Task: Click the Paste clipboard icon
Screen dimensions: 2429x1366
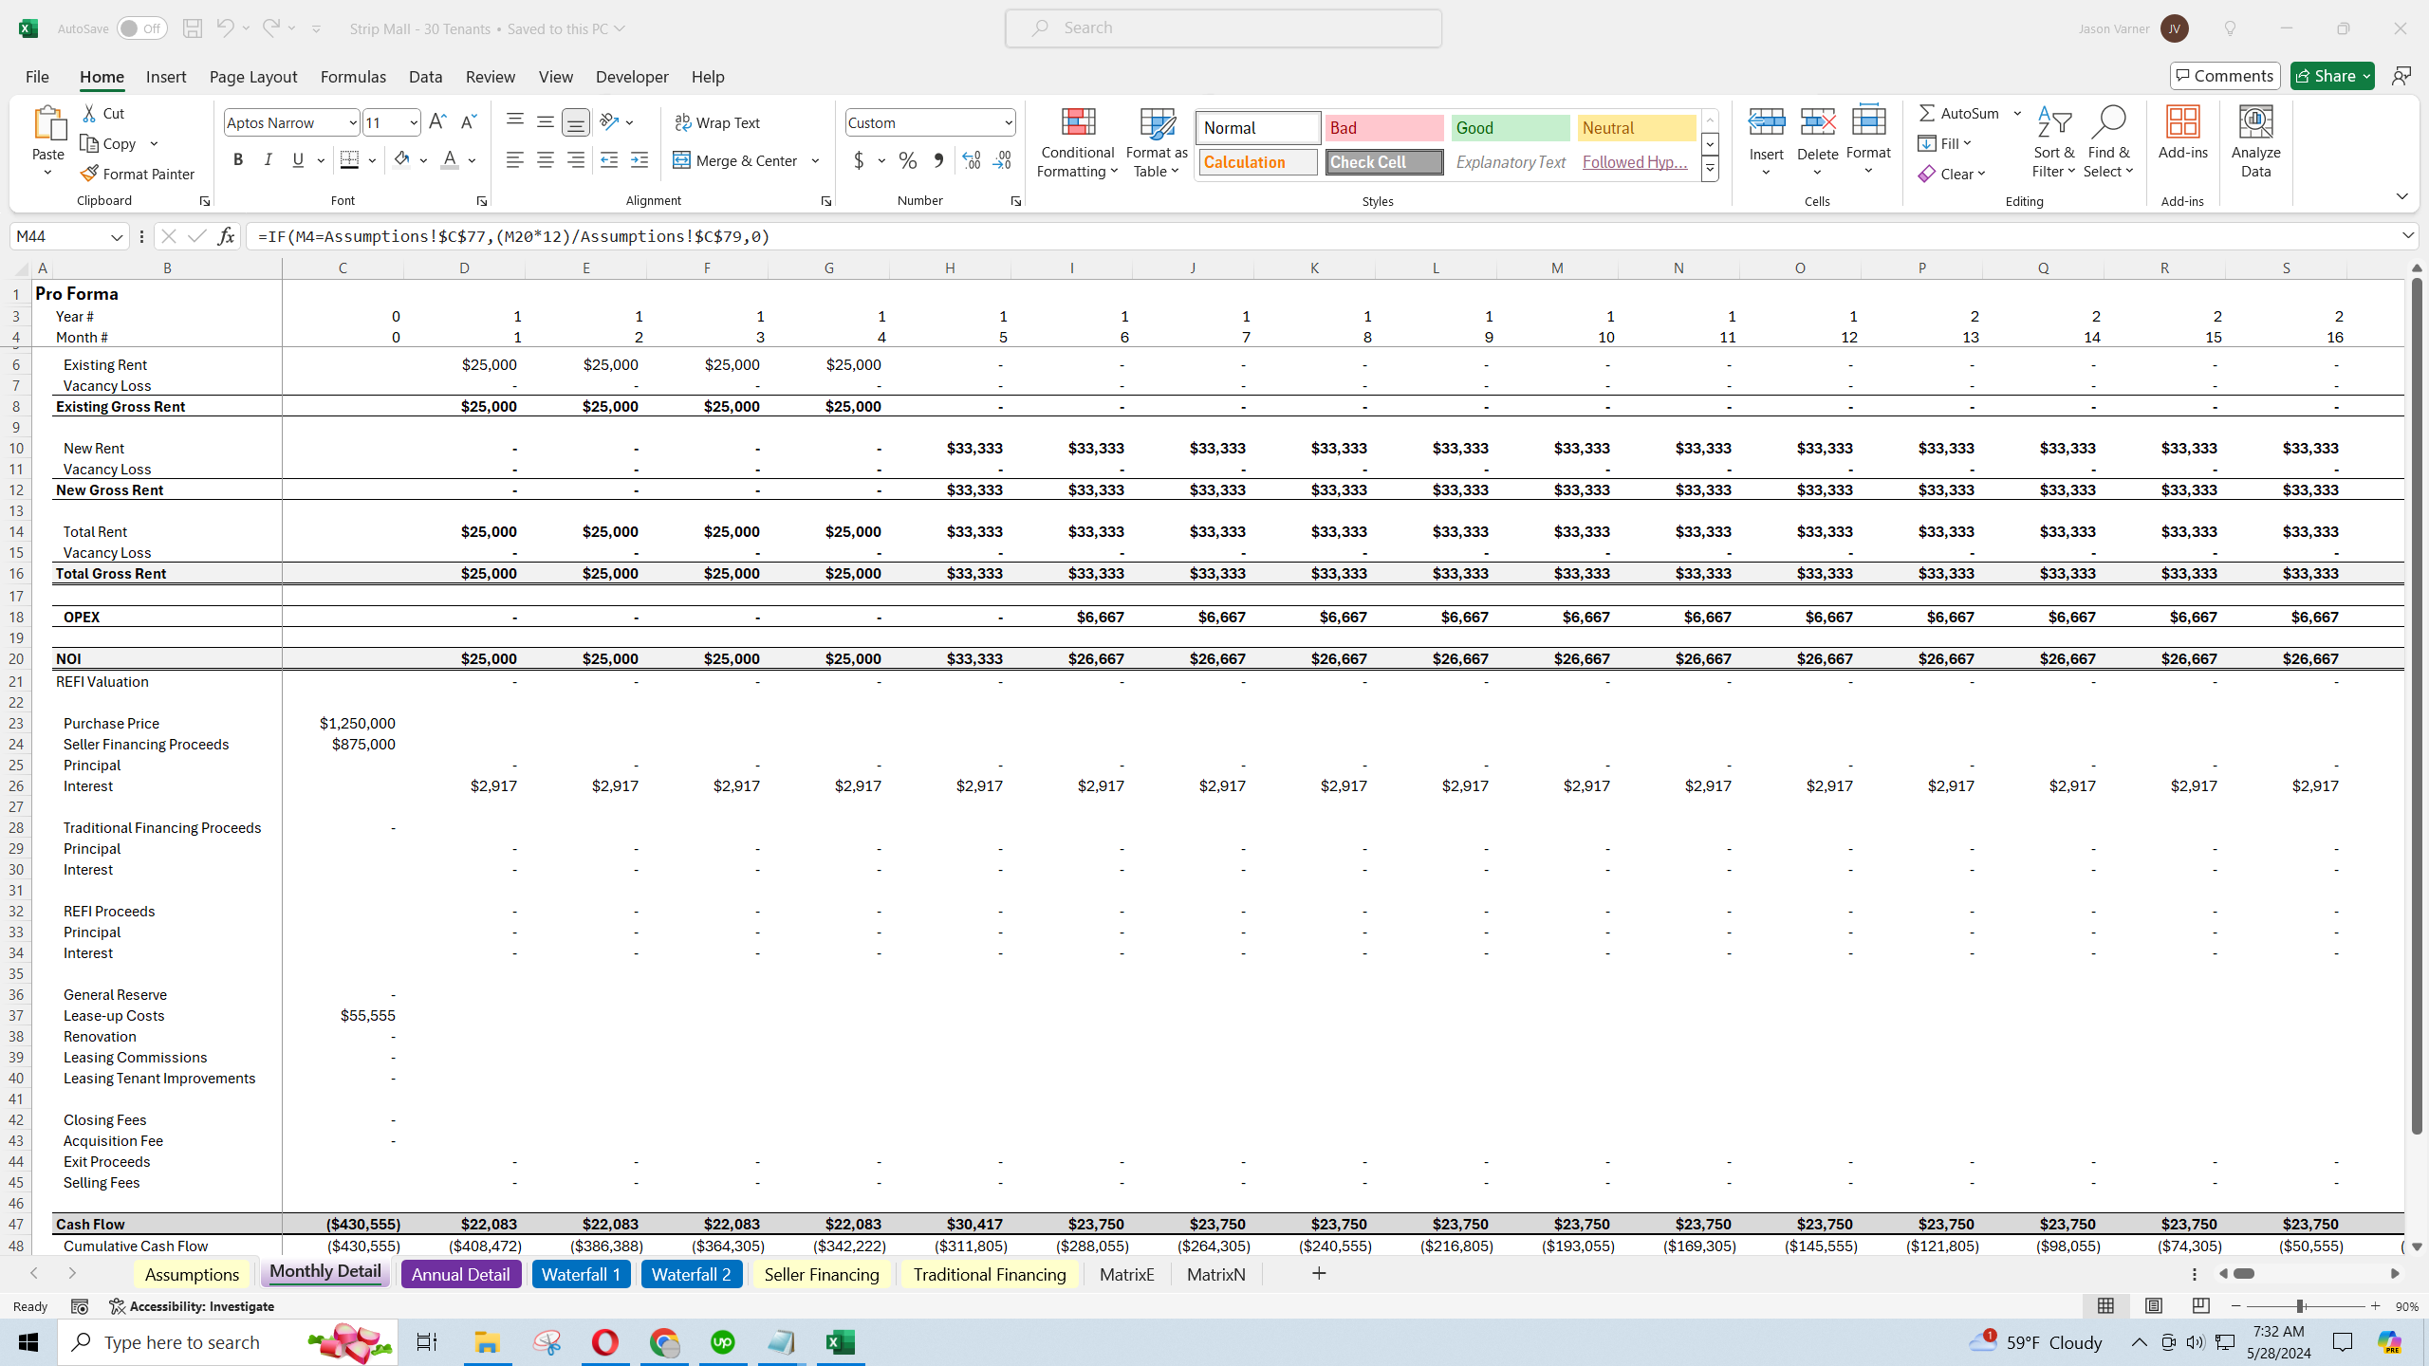Action: pyautogui.click(x=48, y=123)
